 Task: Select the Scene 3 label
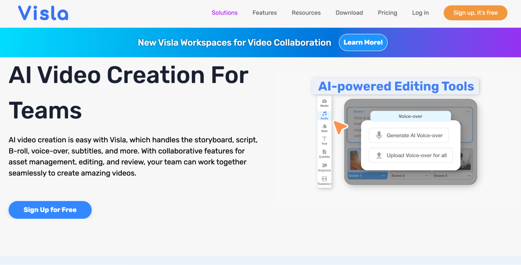(x=440, y=176)
